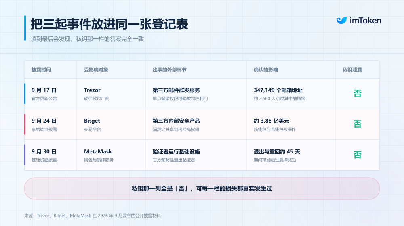Click the date 9 月 17 日
404x226 pixels.
point(44,90)
